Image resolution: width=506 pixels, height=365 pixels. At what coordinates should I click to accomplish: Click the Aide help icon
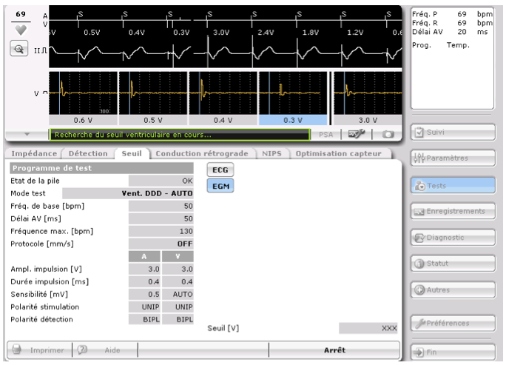84,350
